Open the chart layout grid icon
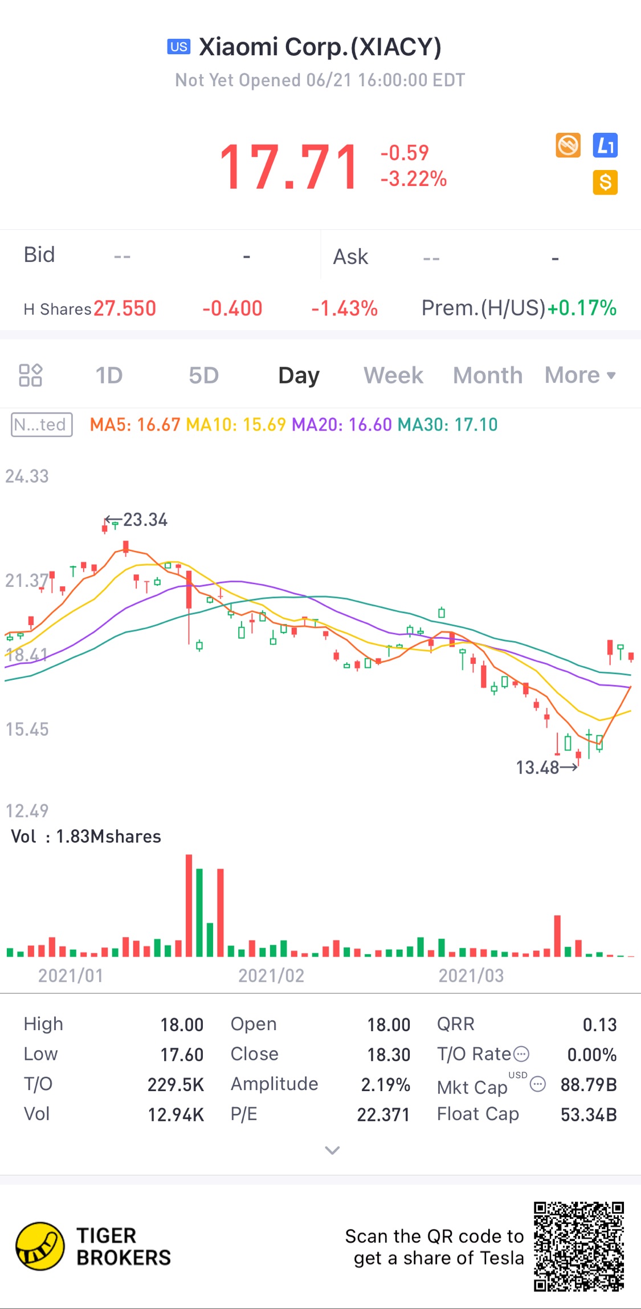This screenshot has width=641, height=1309. pyautogui.click(x=31, y=375)
